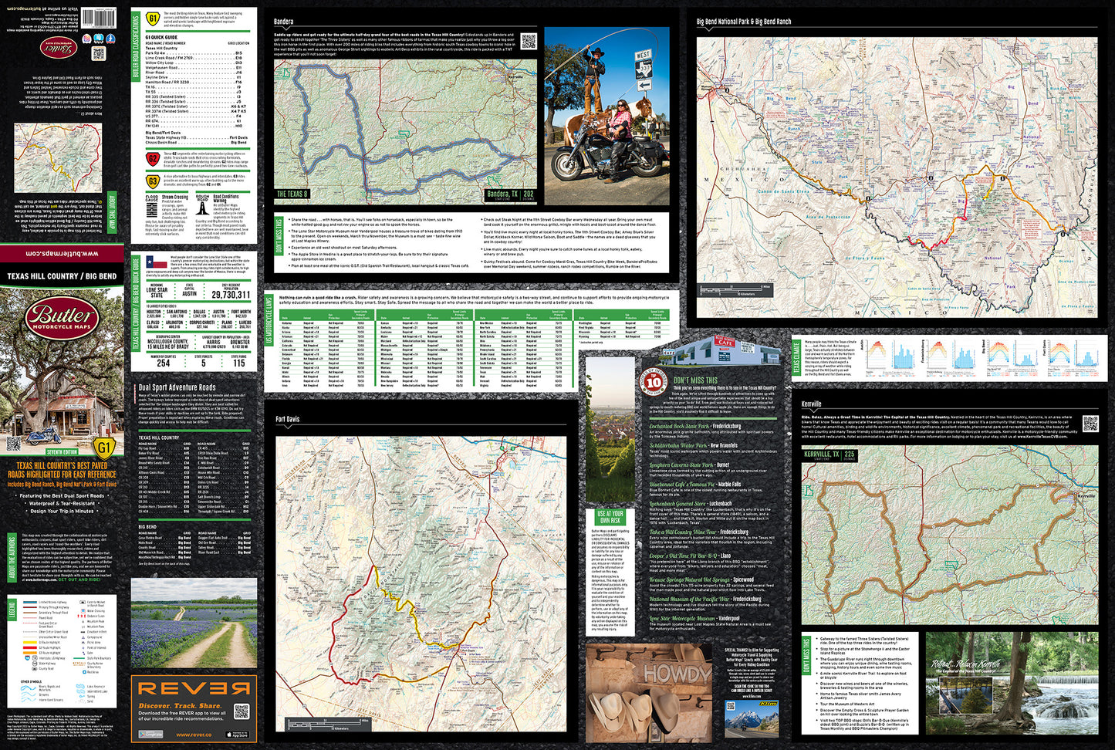Select the green 'Texas Climate' vertical tab

pos(797,358)
